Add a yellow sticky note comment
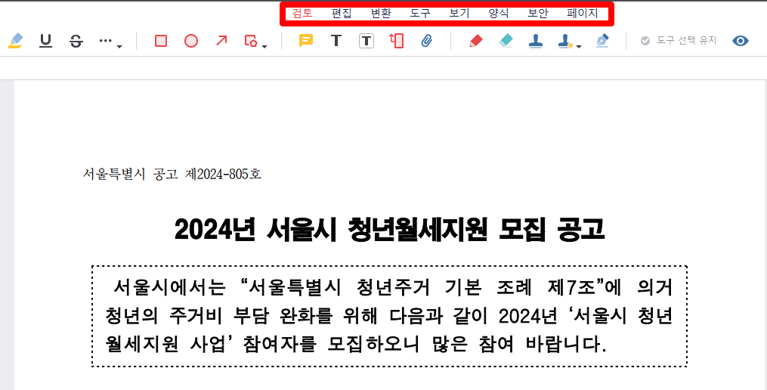 tap(306, 41)
